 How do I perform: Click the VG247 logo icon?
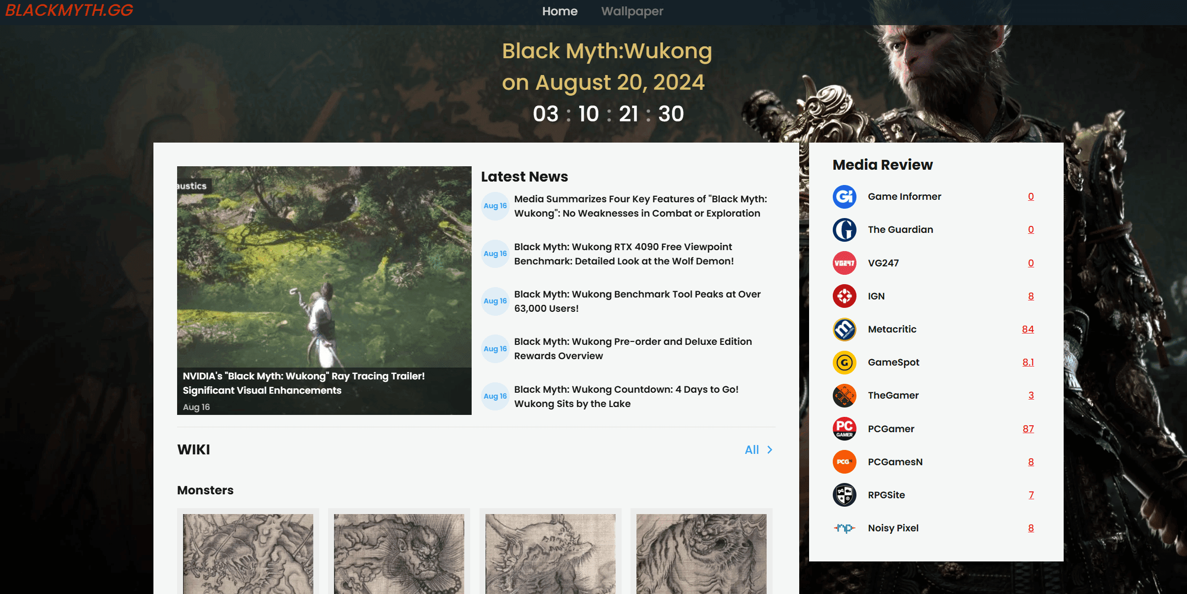844,263
